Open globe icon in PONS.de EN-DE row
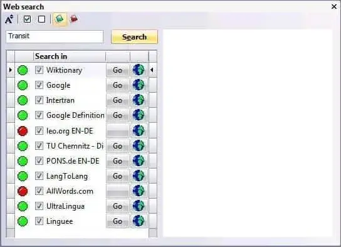 139,161
